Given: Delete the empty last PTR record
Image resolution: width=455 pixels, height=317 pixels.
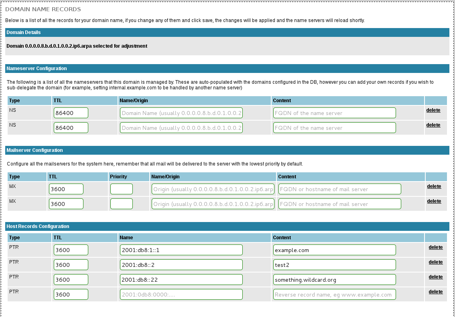Looking at the screenshot, I should [436, 291].
